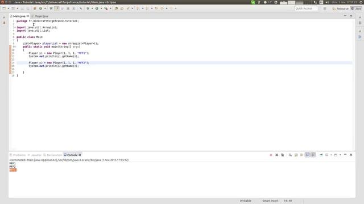
Task: Click the clock in the top panel
Action: click(x=344, y=2)
